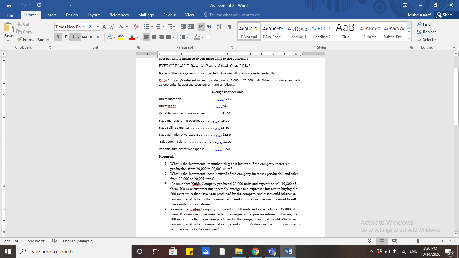Click the Replace command in Editing group
The width and height of the screenshot is (459, 258).
pyautogui.click(x=427, y=32)
